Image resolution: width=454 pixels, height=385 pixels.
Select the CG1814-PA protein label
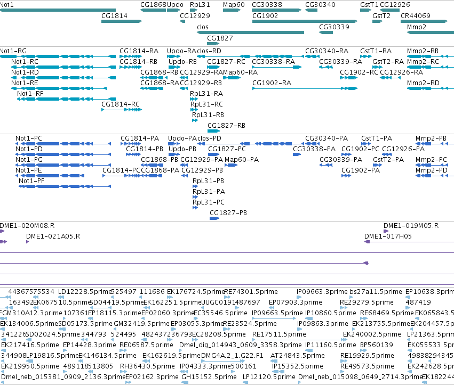pyautogui.click(x=140, y=138)
